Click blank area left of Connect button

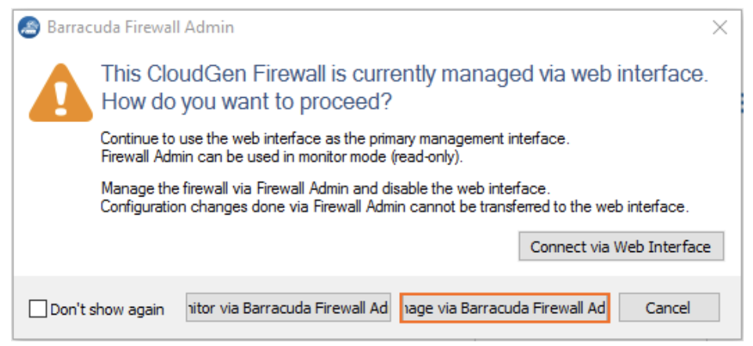click(313, 247)
